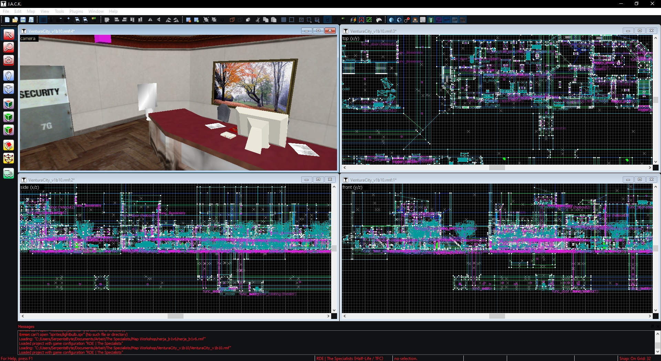Choose the Entity lightbulb tool

9,75
